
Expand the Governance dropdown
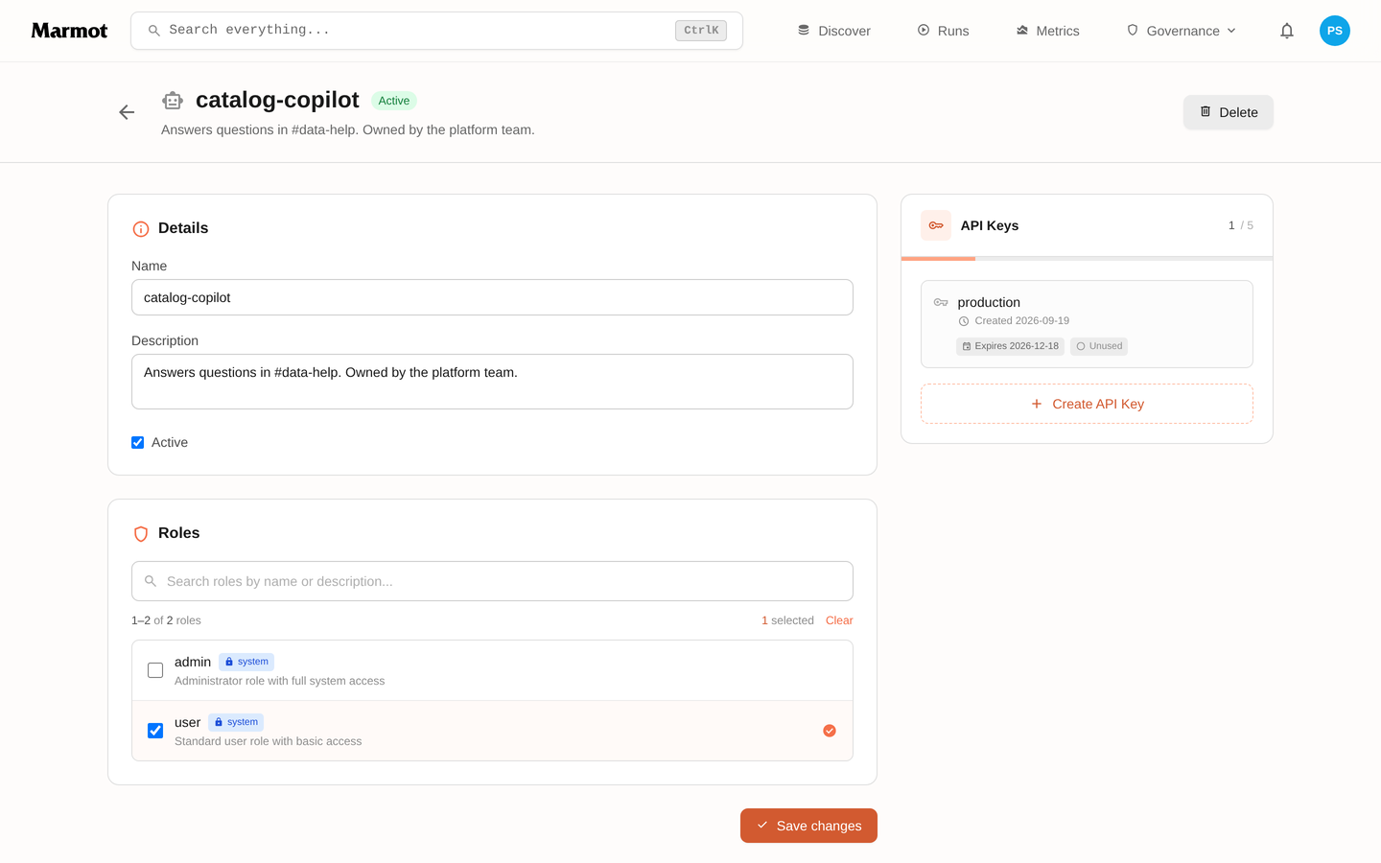pos(1182,31)
